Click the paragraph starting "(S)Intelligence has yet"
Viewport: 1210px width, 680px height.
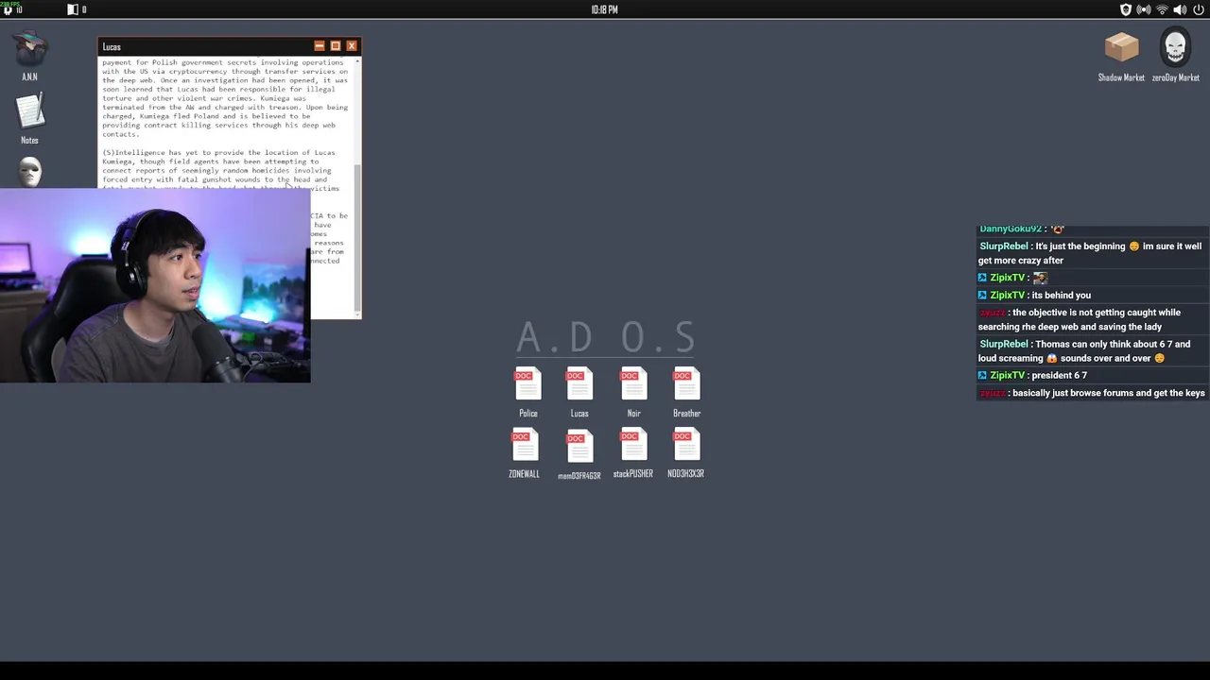pyautogui.click(x=220, y=170)
